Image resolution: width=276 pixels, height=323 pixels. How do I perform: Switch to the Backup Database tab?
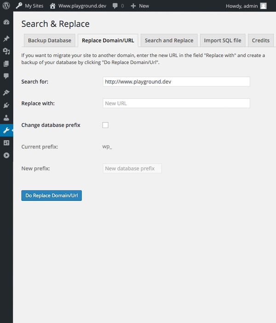coord(49,40)
